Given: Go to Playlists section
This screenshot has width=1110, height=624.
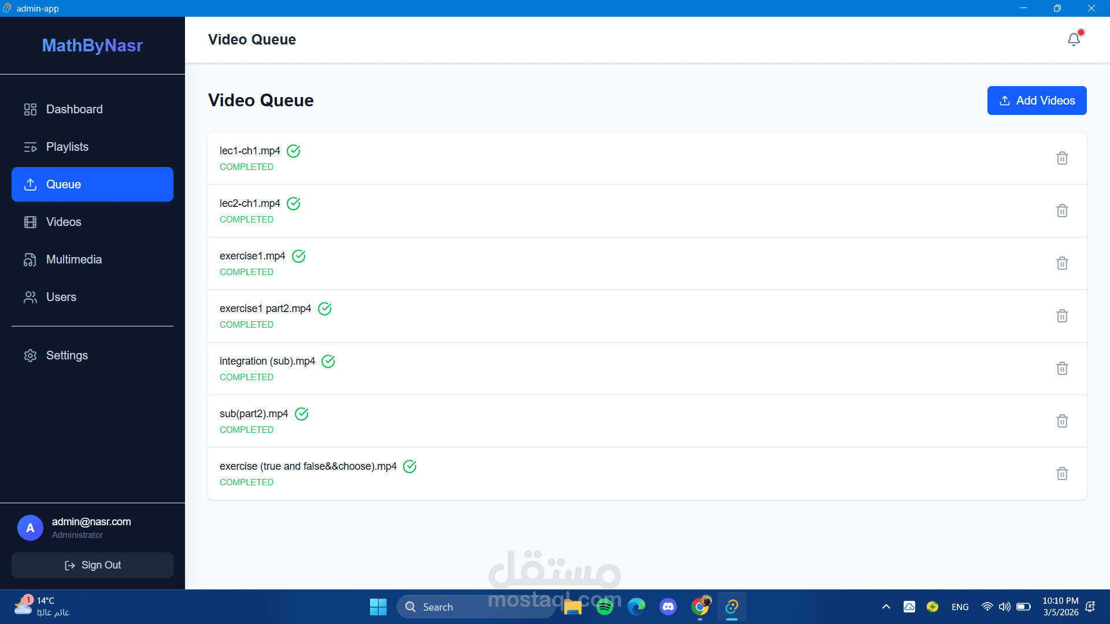Looking at the screenshot, I should (67, 147).
